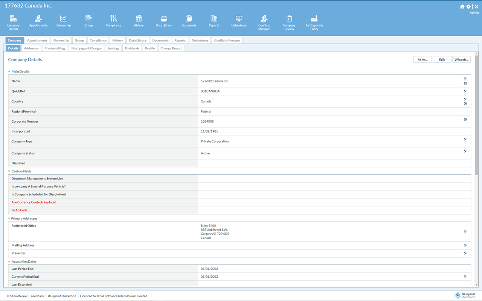The image size is (482, 301).
Task: Collapse the Primary Addresses section
Action: tap(9, 218)
